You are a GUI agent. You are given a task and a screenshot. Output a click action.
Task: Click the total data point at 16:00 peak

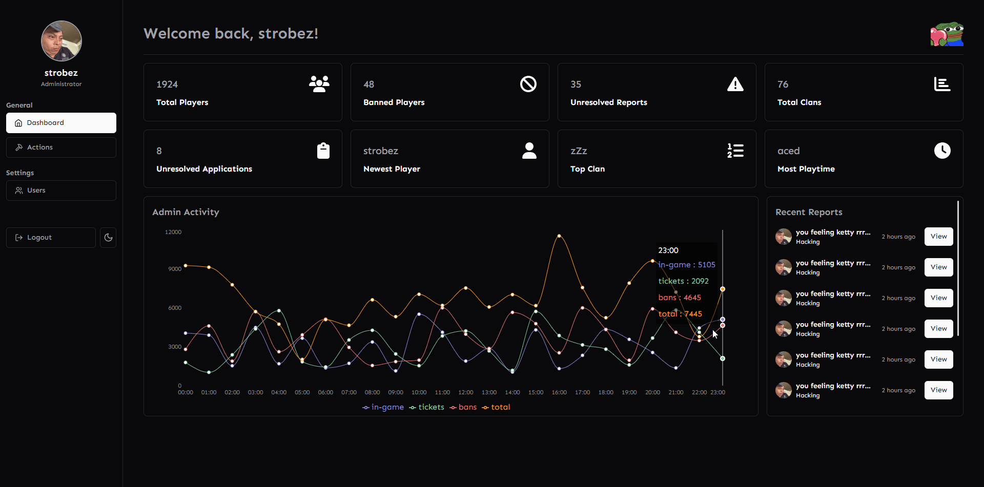pyautogui.click(x=559, y=236)
